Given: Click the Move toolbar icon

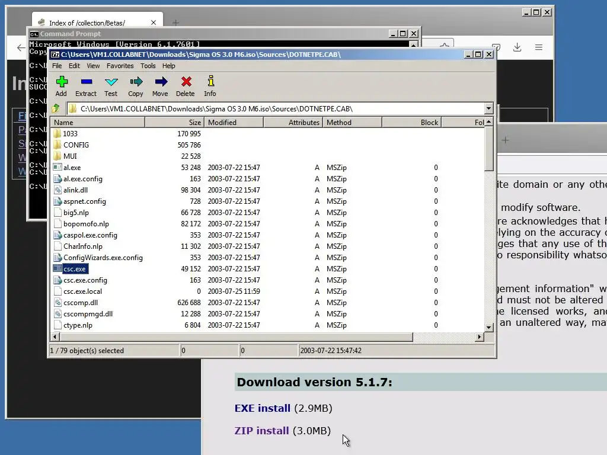Looking at the screenshot, I should (161, 82).
